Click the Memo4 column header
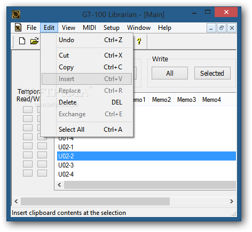Viewport: 252px width, 232px height. [x=211, y=100]
